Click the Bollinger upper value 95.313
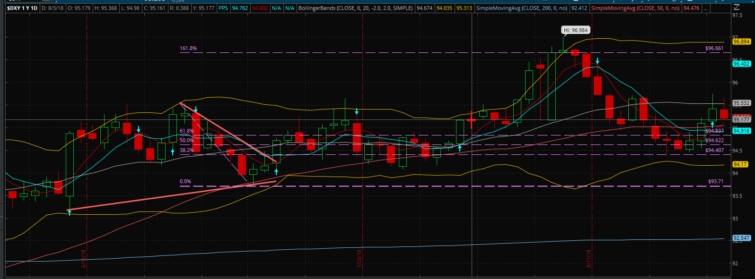This screenshot has height=279, width=755. [x=464, y=8]
